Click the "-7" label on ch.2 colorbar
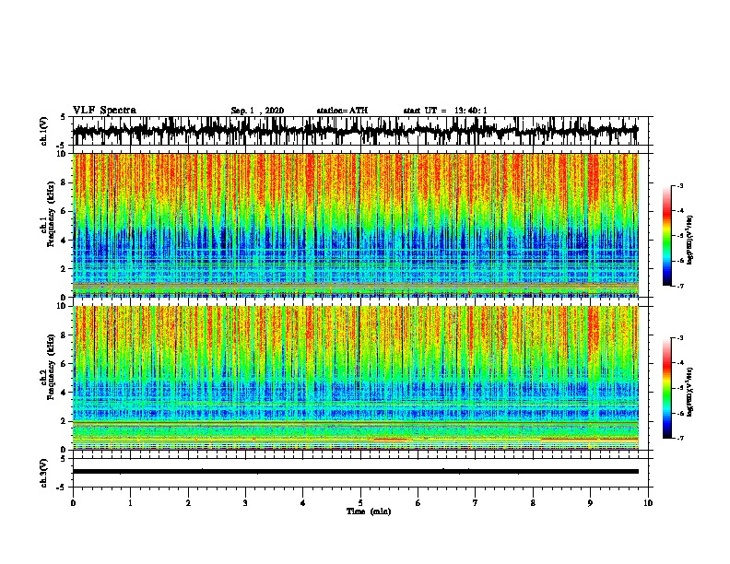 679,438
